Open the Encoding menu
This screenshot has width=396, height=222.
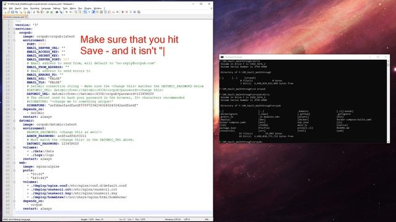[35, 8]
